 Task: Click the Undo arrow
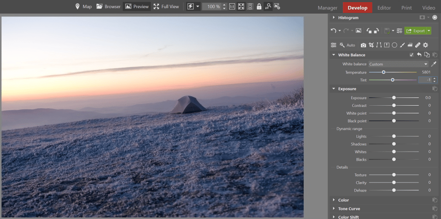click(x=333, y=31)
